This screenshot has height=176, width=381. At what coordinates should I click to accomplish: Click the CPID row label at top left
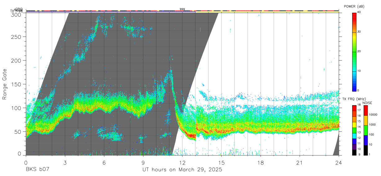[x=19, y=9]
